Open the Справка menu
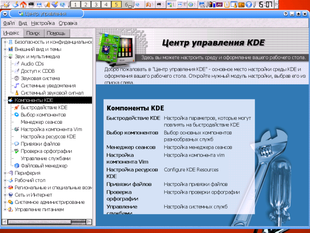 coord(68,23)
